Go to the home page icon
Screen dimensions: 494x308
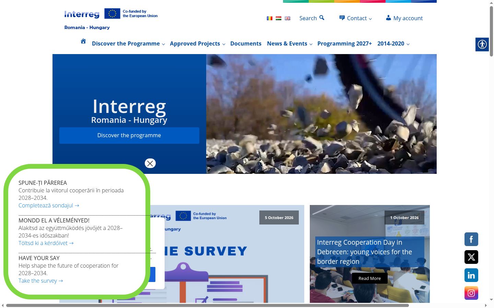click(83, 41)
